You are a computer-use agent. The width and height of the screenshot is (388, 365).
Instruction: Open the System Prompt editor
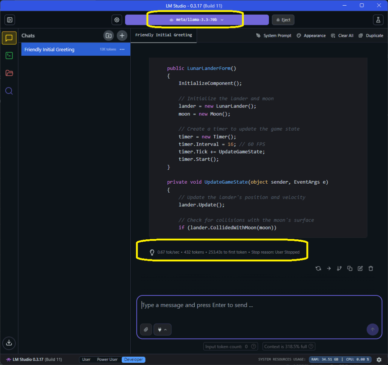[274, 36]
